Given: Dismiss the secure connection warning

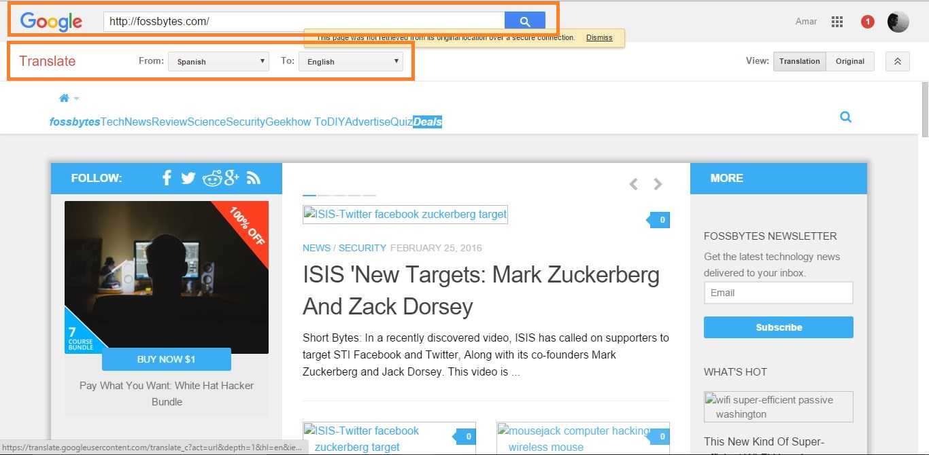Looking at the screenshot, I should coord(599,37).
